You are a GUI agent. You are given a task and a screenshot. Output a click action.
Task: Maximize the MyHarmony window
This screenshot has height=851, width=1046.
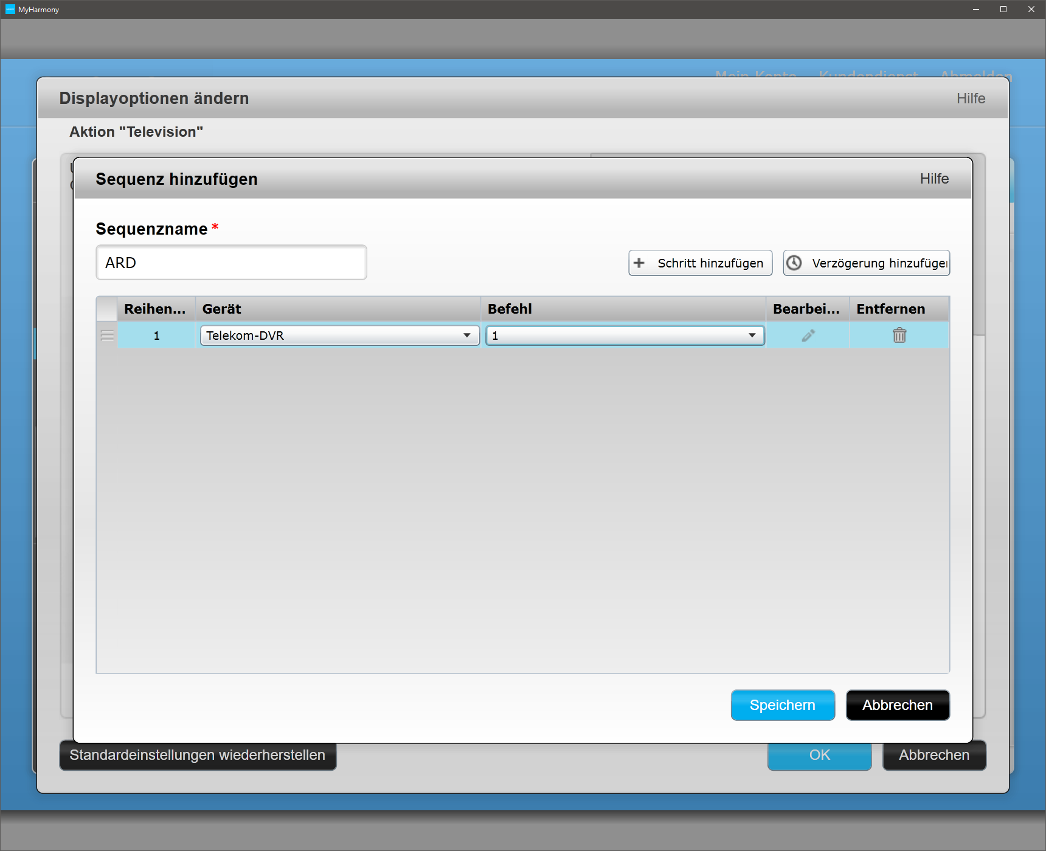1003,9
